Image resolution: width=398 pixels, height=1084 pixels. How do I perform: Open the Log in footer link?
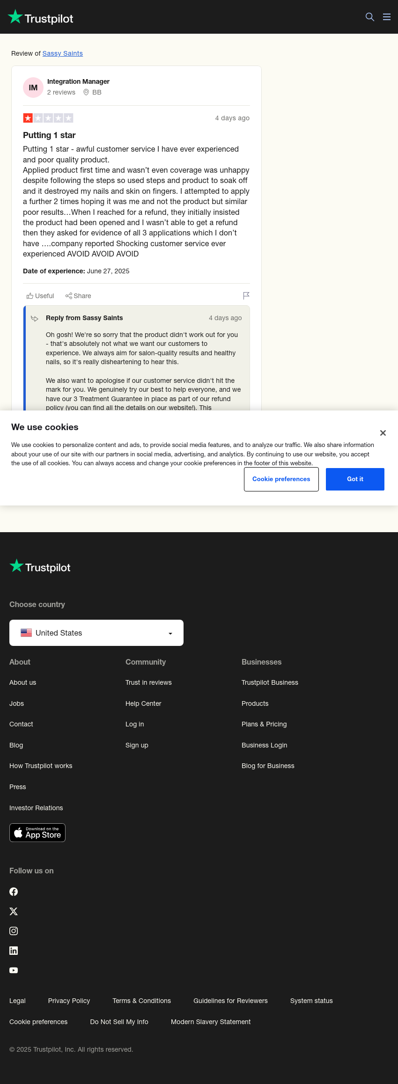coord(135,724)
